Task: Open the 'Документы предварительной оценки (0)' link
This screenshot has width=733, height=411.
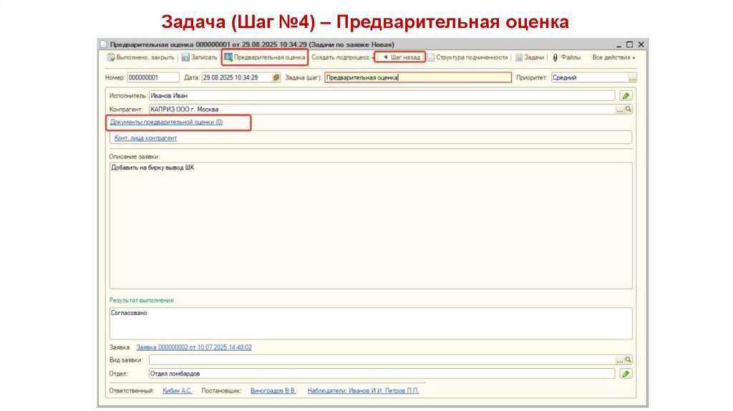Action: click(x=166, y=122)
